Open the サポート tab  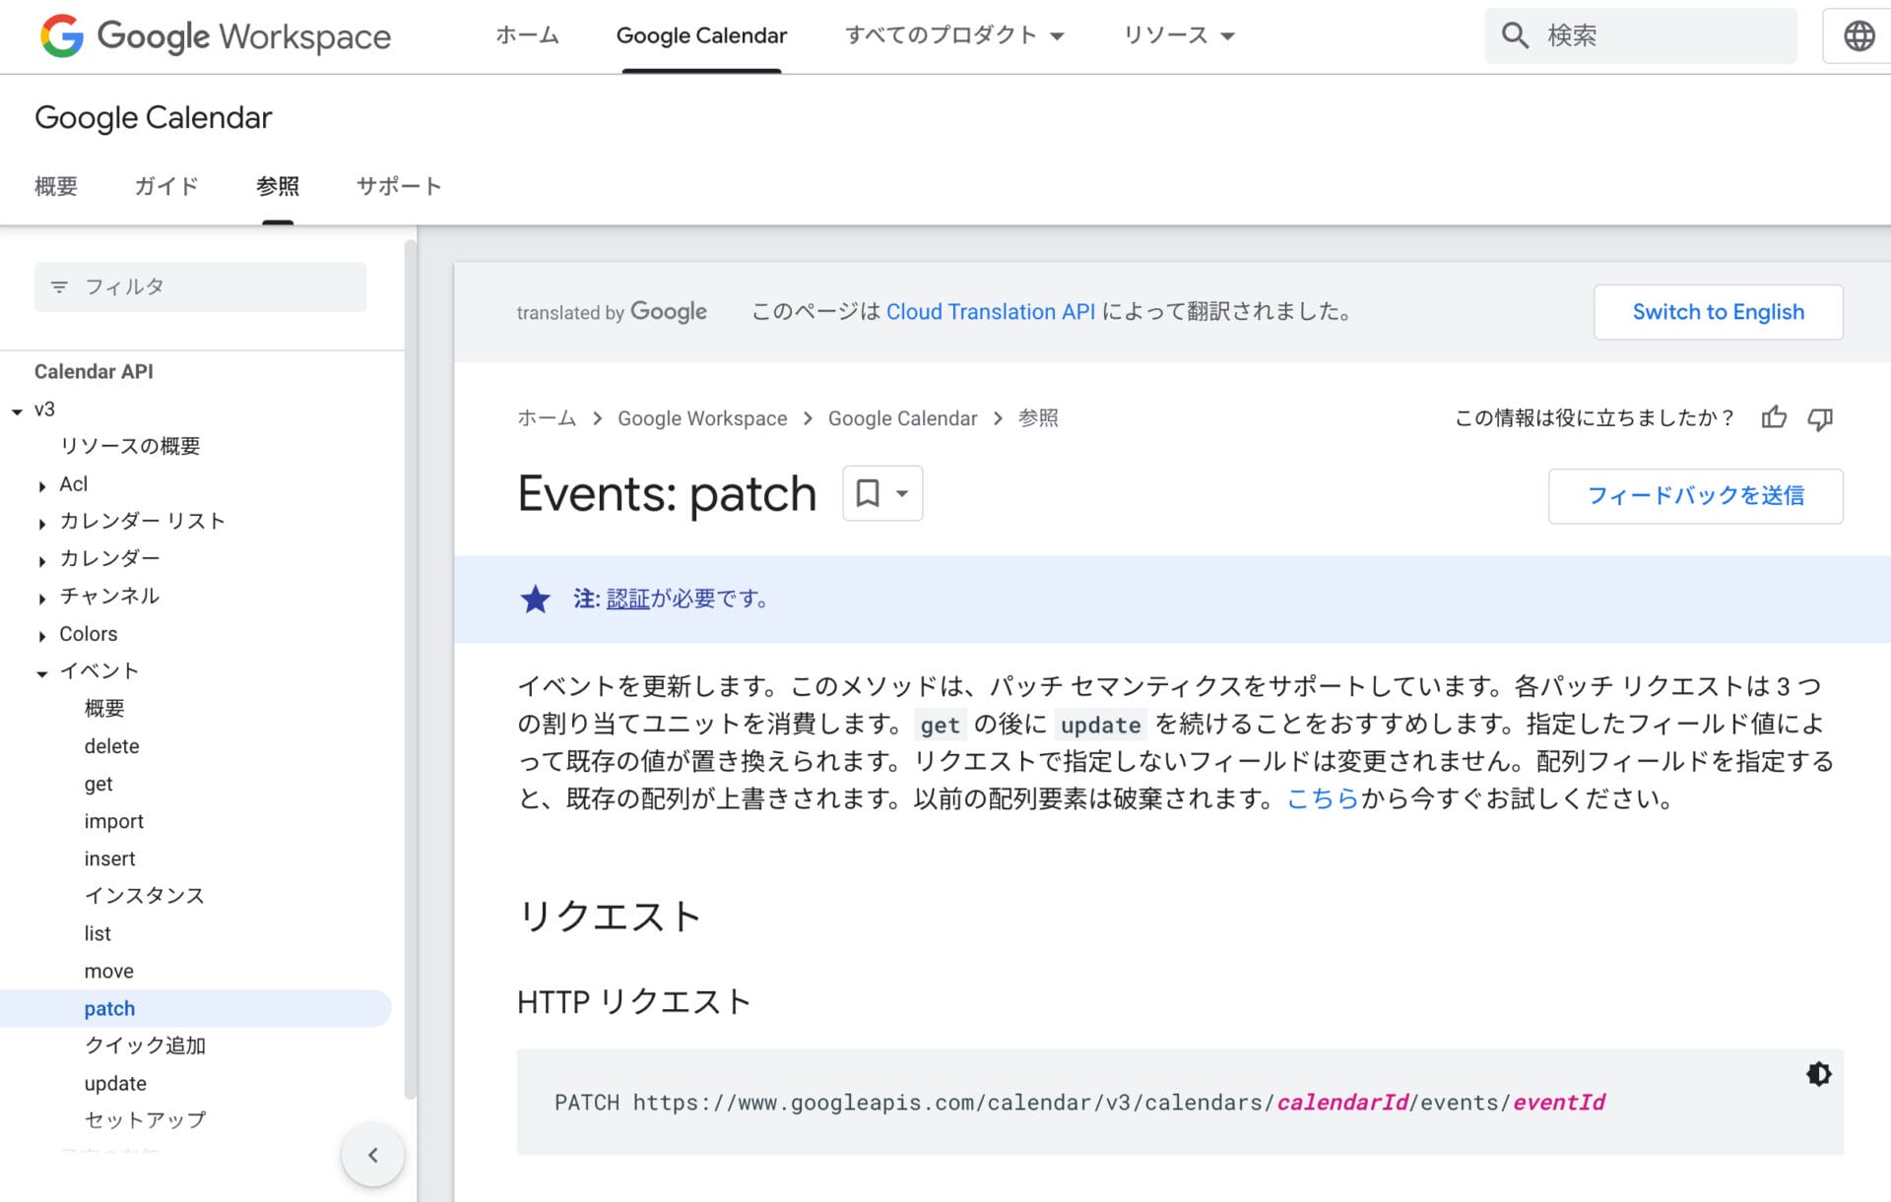[x=398, y=186]
